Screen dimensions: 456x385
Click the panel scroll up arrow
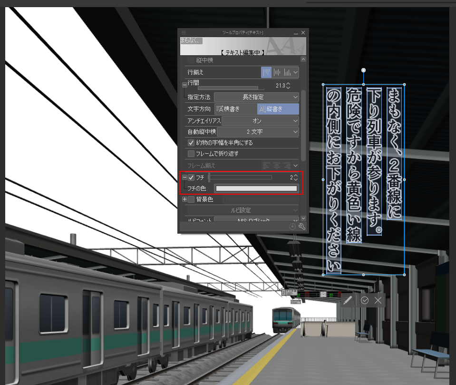click(x=303, y=59)
